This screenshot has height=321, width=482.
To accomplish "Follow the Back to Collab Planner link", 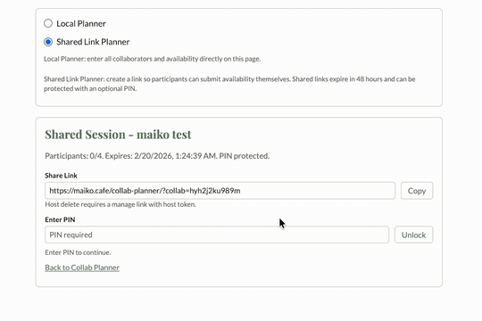I will (x=82, y=267).
